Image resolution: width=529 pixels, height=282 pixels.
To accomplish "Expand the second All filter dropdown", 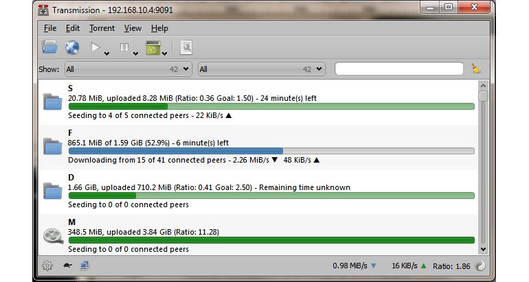I will coord(261,69).
